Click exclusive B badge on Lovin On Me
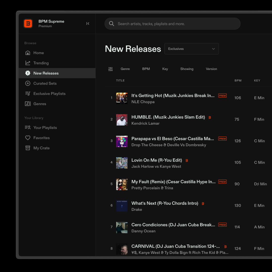 pyautogui.click(x=187, y=160)
